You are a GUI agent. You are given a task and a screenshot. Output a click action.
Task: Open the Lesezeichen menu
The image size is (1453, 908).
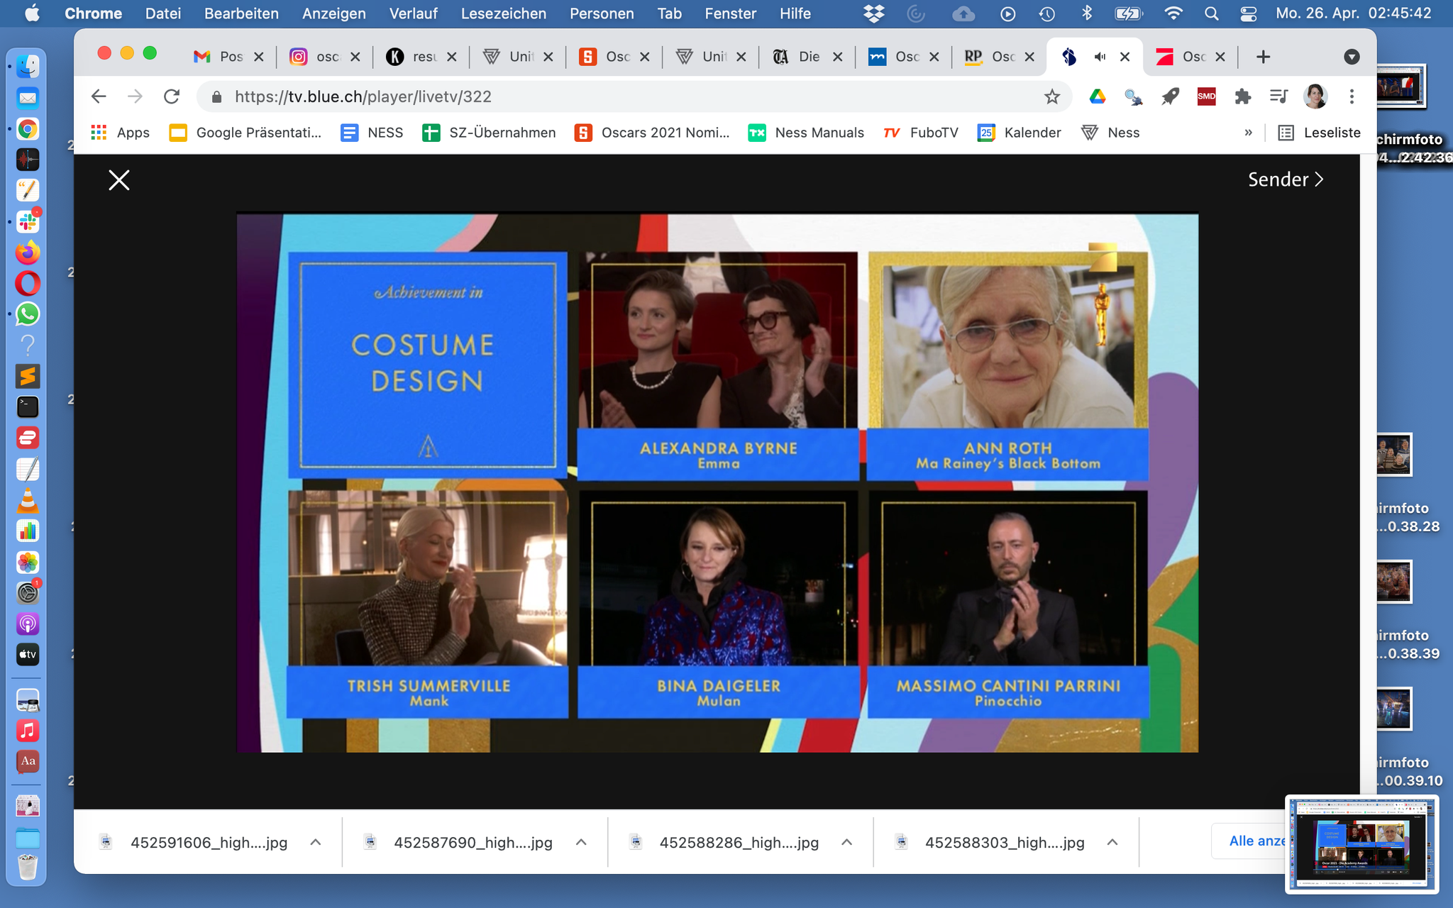tap(503, 13)
